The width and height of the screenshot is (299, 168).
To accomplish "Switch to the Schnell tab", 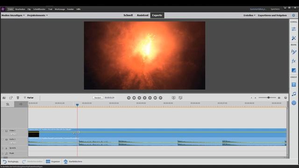I will click(x=128, y=15).
